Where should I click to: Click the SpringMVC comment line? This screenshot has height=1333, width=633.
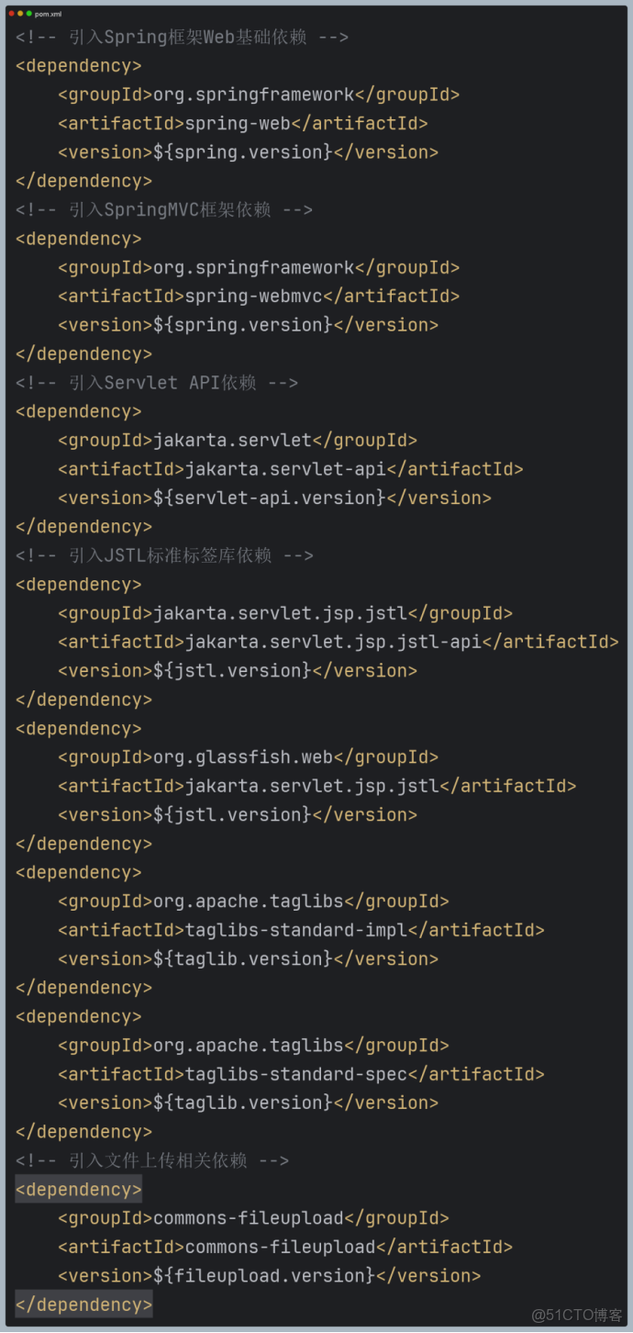[164, 209]
